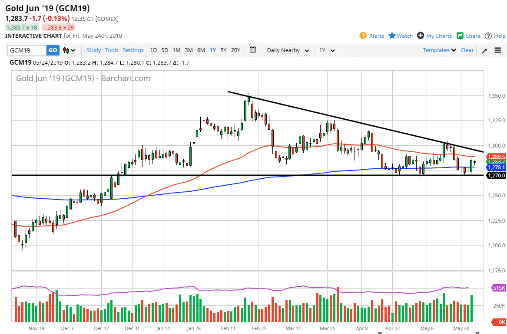This screenshot has width=507, height=334.
Task: Switch chart range to 5D
Action: point(165,50)
